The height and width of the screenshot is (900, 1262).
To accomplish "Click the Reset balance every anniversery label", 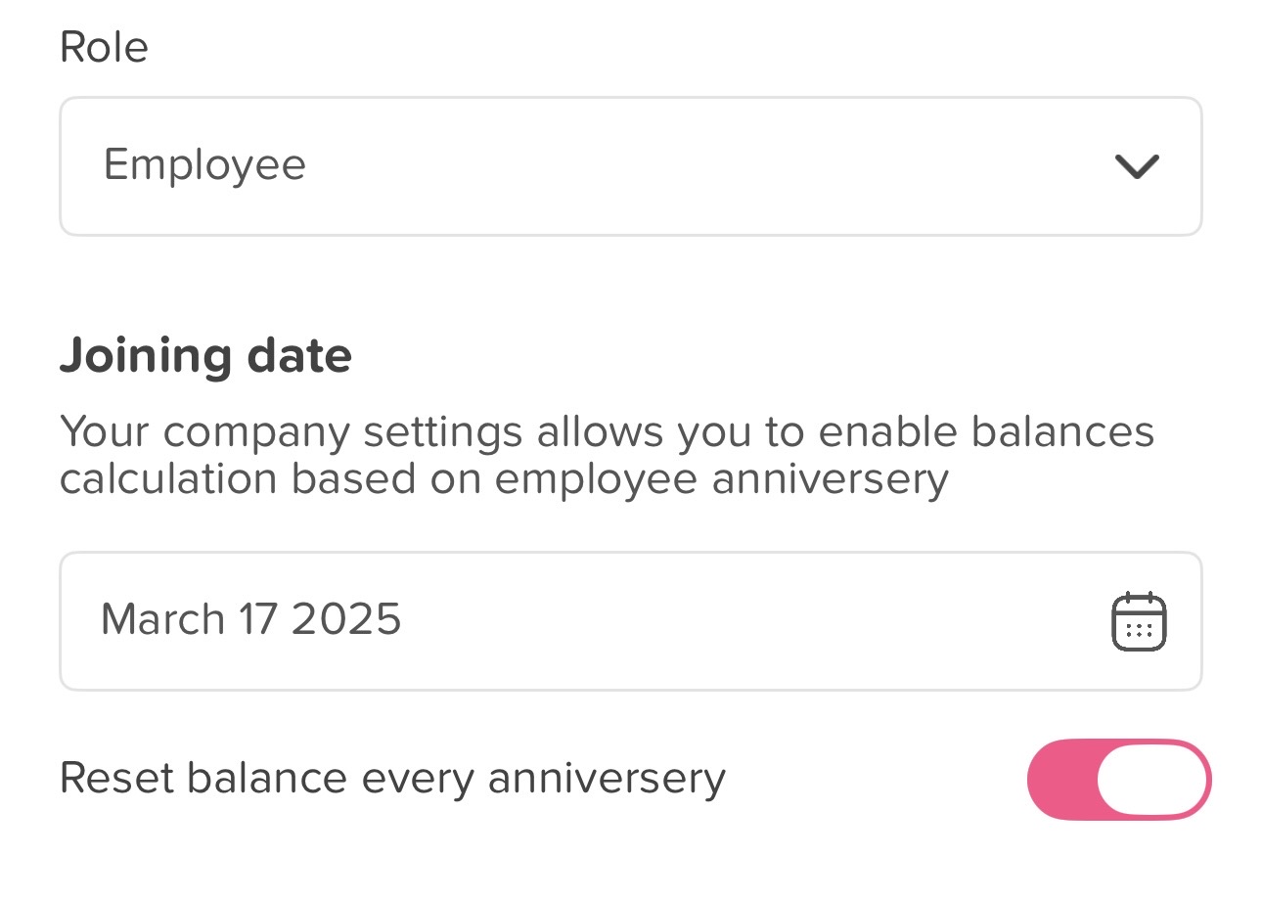I will [x=392, y=779].
